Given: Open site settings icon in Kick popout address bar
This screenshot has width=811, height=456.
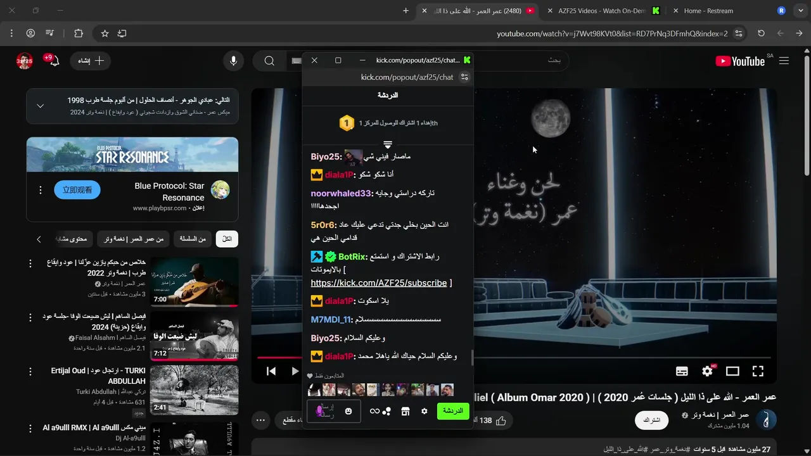Looking at the screenshot, I should [x=464, y=77].
